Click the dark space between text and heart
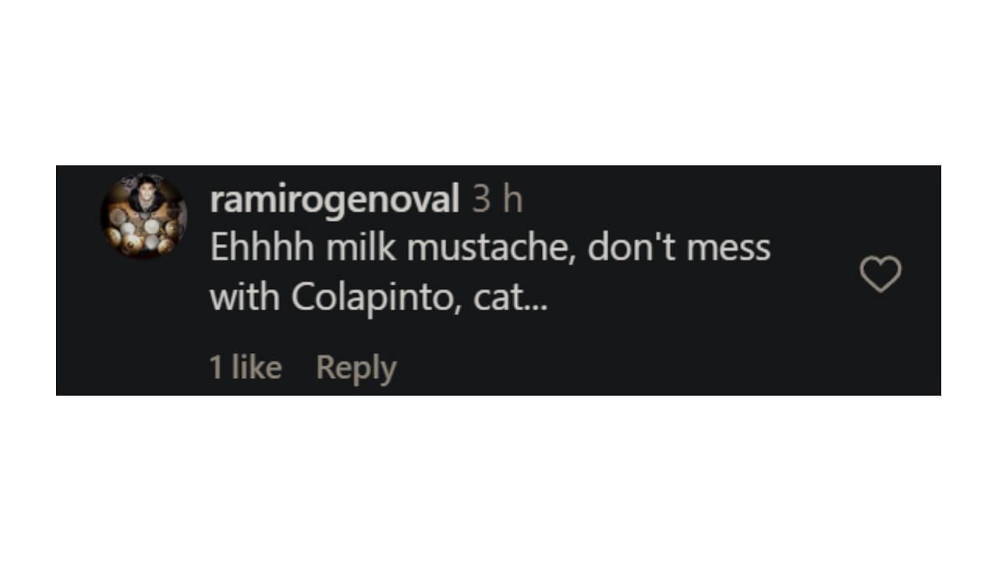The width and height of the screenshot is (998, 561). click(x=815, y=274)
